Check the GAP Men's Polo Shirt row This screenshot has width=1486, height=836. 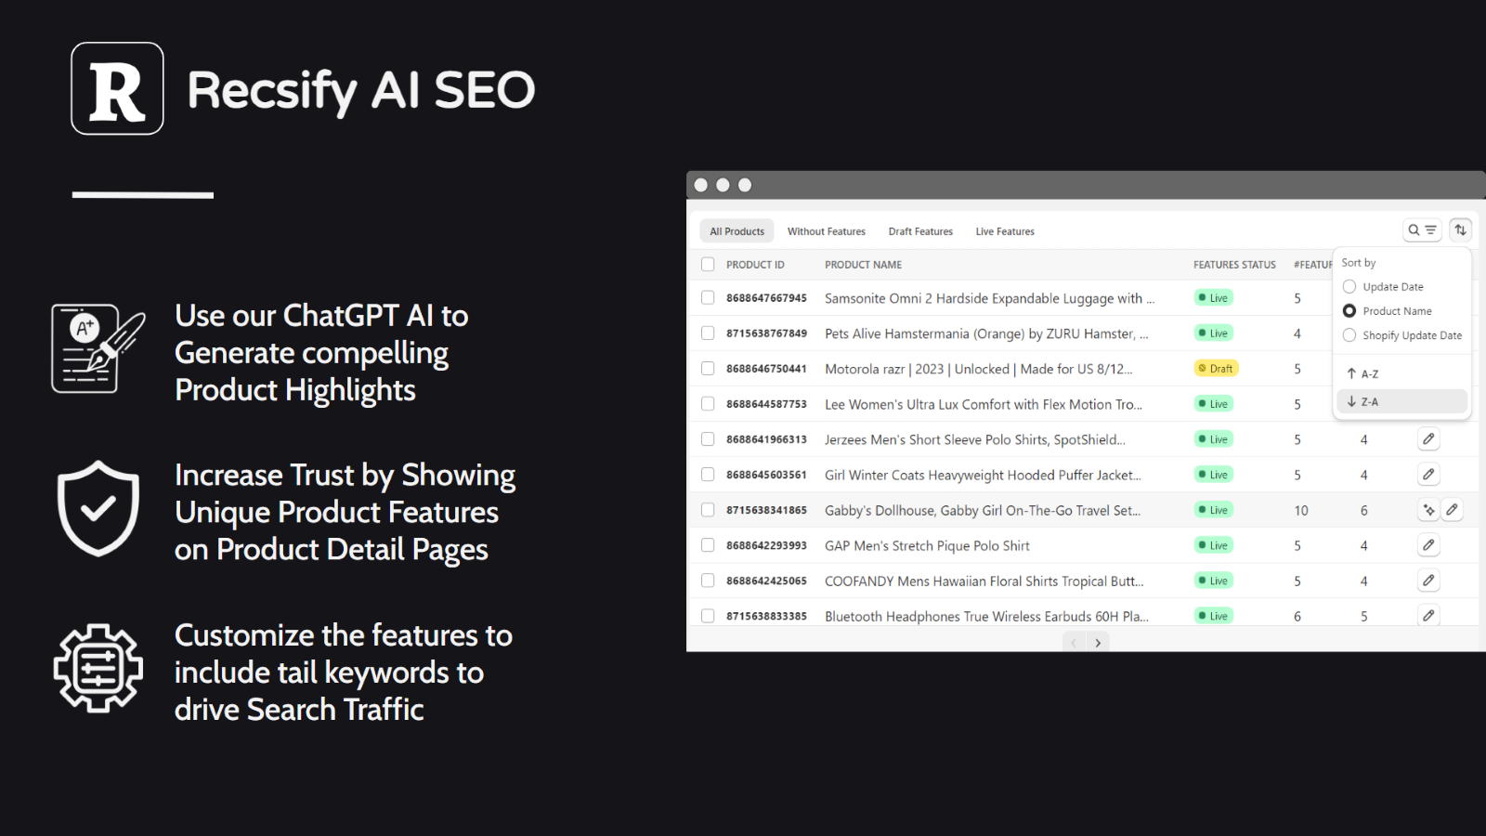tap(708, 545)
